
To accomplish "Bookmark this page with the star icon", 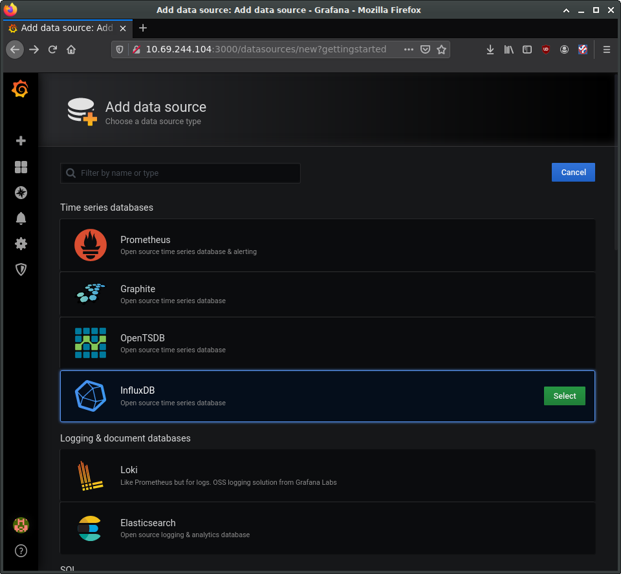I will click(441, 50).
